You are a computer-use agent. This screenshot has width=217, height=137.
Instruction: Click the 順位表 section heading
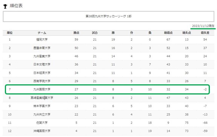click(x=16, y=6)
